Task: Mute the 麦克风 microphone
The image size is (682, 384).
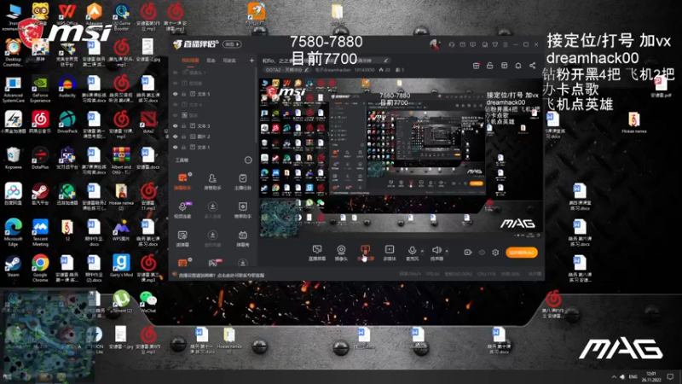Action: coord(412,253)
